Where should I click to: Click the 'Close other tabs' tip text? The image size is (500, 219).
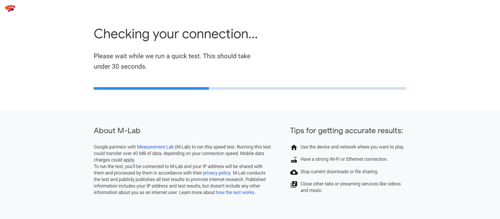coord(350,184)
